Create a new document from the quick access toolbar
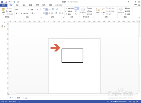Screen dimensions: 141x103 [18, 2]
